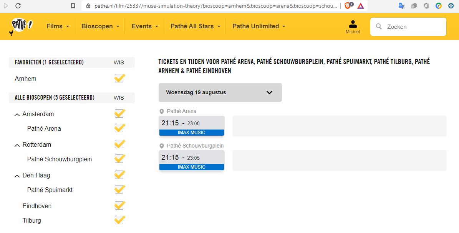
Task: Uncheck the Amsterdam checkbox
Action: 119,113
